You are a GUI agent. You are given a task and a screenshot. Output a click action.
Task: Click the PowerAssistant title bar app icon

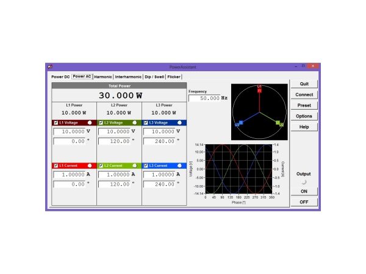[x=50, y=66]
